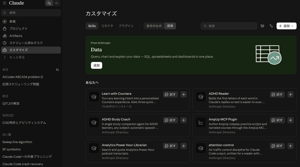Add attention-control with plus icon
This screenshot has height=167, width=300.
pyautogui.click(x=290, y=146)
